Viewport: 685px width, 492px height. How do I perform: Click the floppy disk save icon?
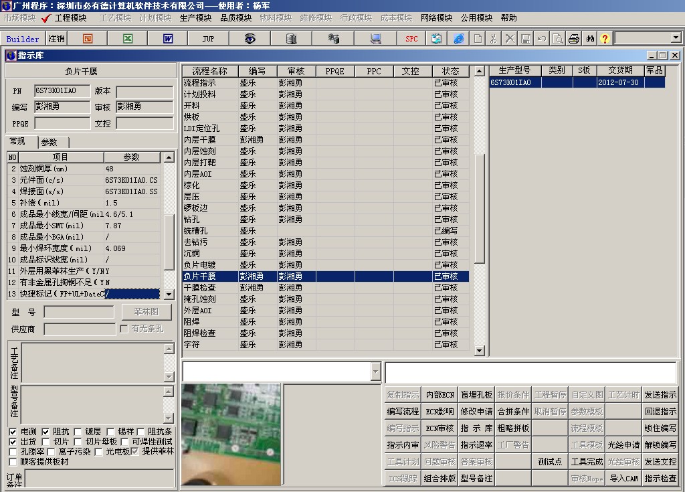tap(526, 38)
